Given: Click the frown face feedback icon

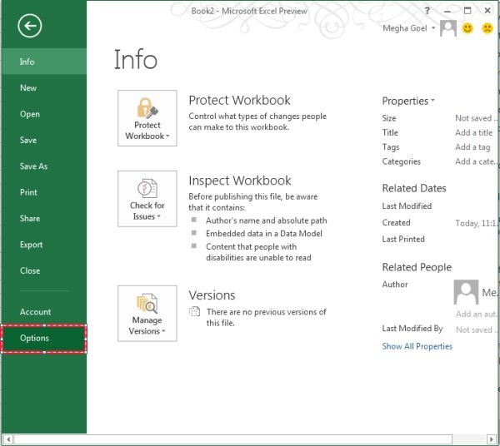Looking at the screenshot, I should point(487,28).
